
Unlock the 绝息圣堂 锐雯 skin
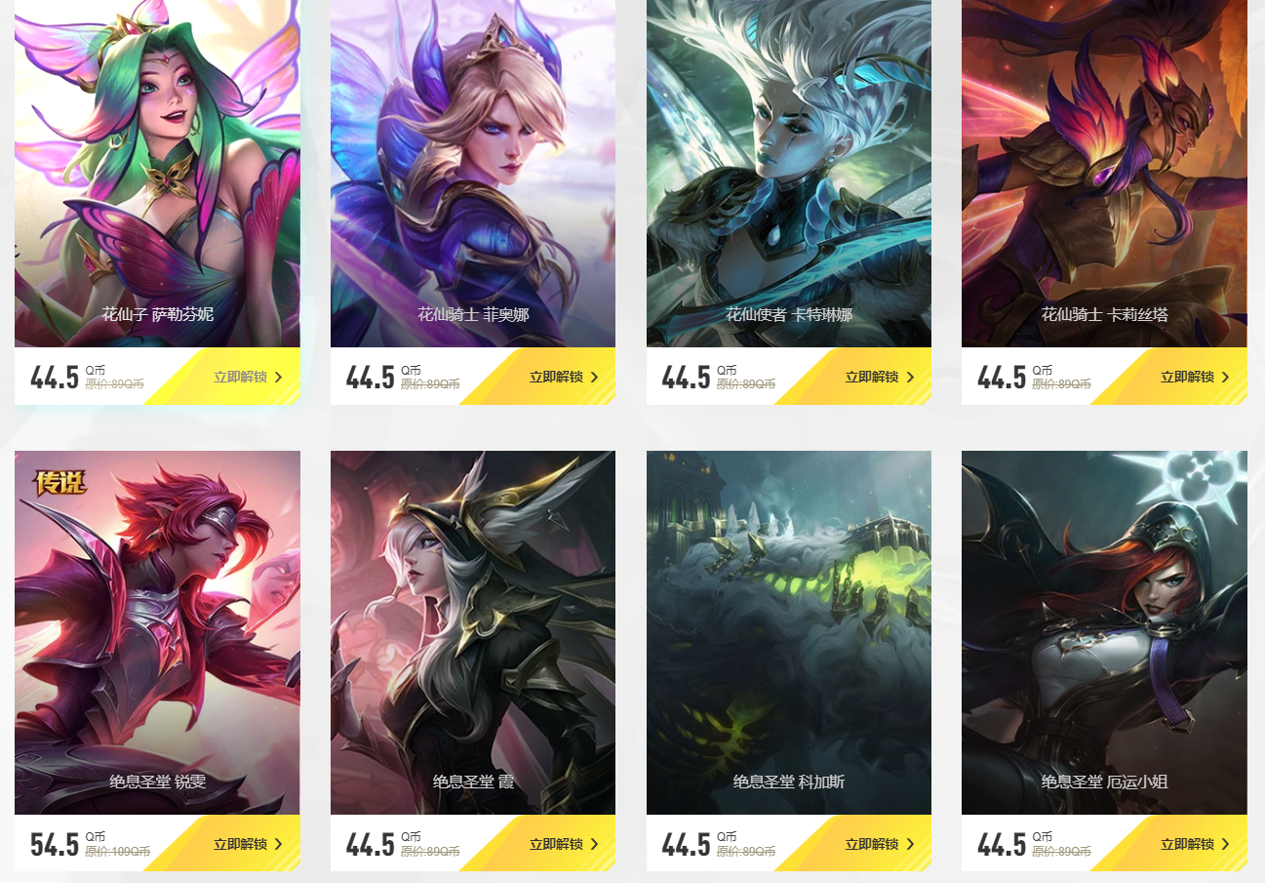tap(240, 844)
